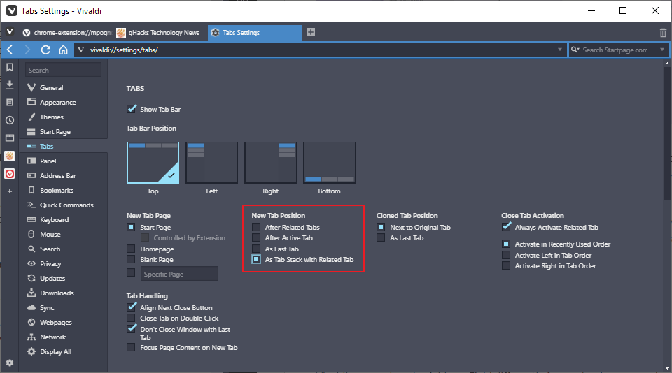
Task: Open a new tab with plus button
Action: (x=311, y=32)
